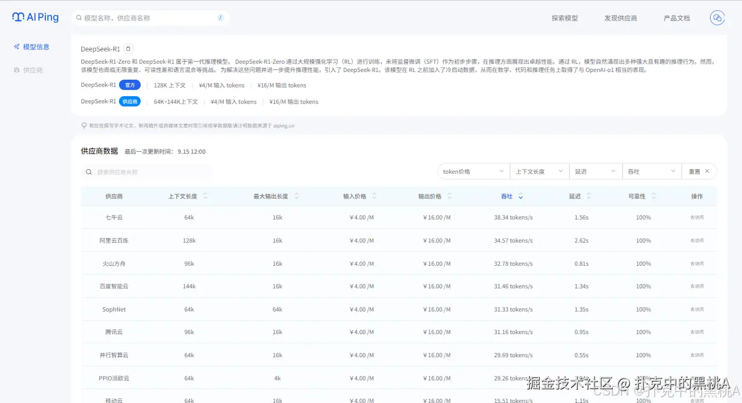
Task: Sort by 最大输出长度 column arrows
Action: 296,196
